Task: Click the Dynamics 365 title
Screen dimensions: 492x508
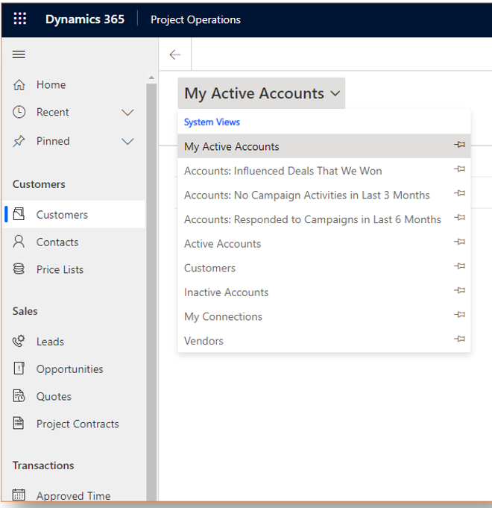Action: (x=85, y=19)
